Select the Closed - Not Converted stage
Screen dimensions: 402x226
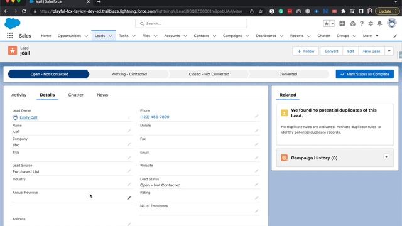pyautogui.click(x=209, y=74)
